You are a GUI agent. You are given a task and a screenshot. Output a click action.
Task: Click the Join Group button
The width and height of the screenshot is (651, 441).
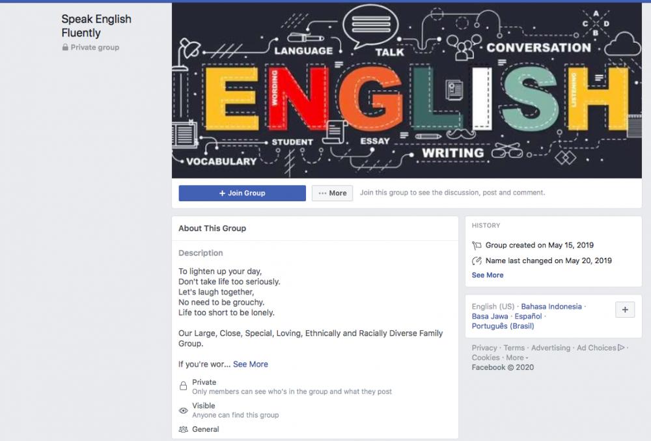point(242,193)
